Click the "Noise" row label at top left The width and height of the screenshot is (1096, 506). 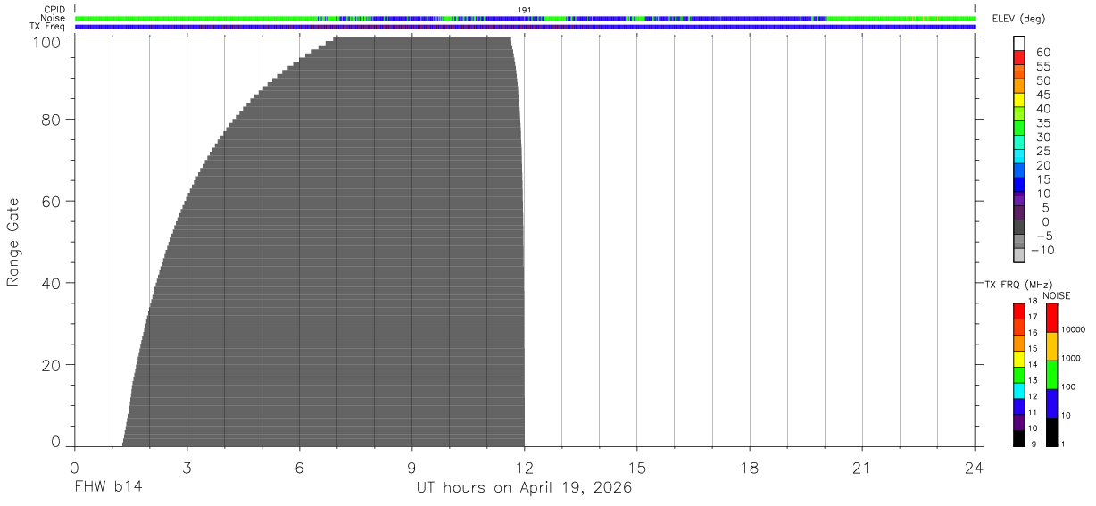[53, 18]
